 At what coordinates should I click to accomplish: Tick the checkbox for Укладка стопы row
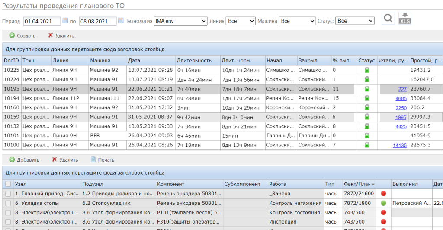pos(8,203)
